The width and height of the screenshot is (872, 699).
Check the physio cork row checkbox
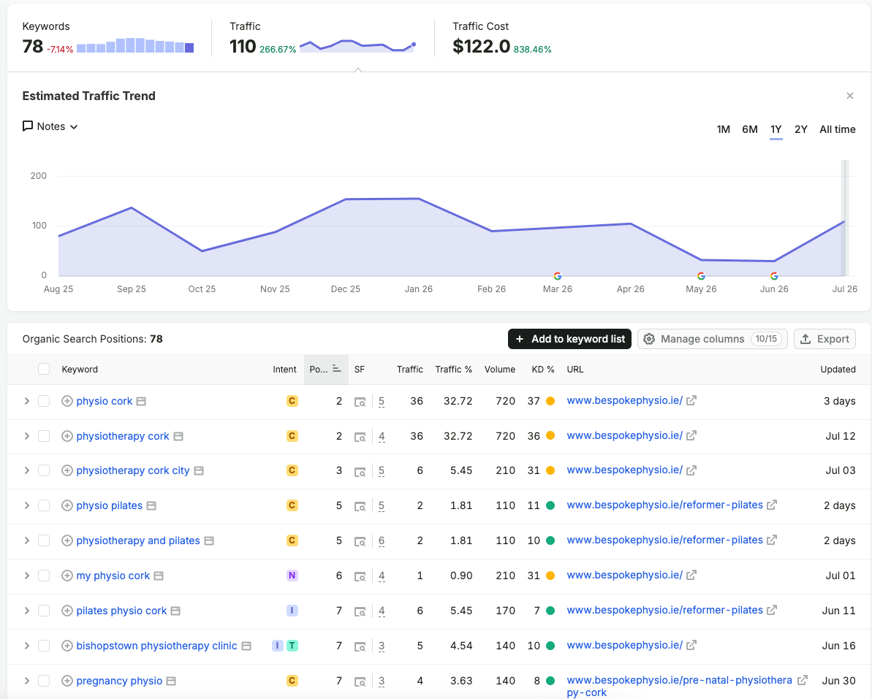pos(44,401)
